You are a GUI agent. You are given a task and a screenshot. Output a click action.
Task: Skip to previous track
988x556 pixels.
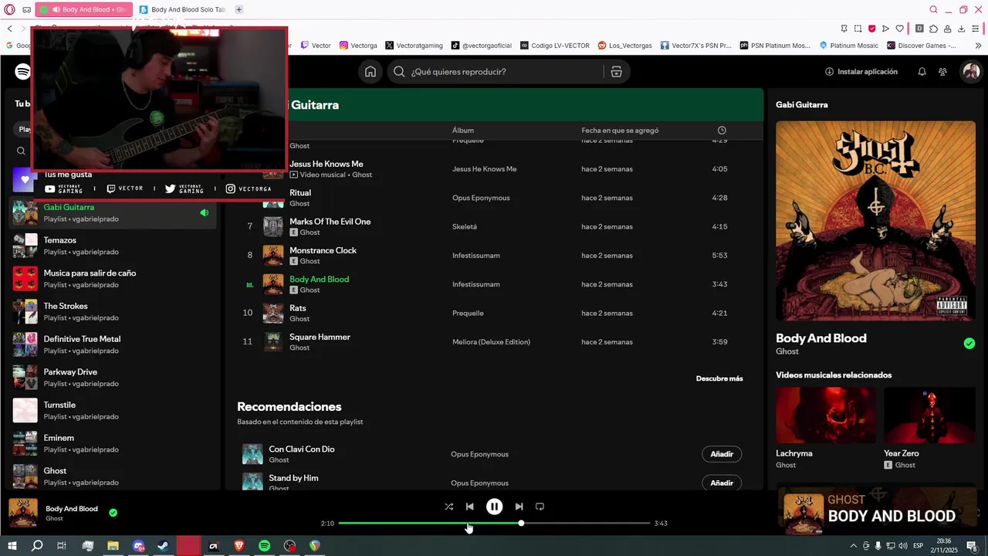click(469, 507)
